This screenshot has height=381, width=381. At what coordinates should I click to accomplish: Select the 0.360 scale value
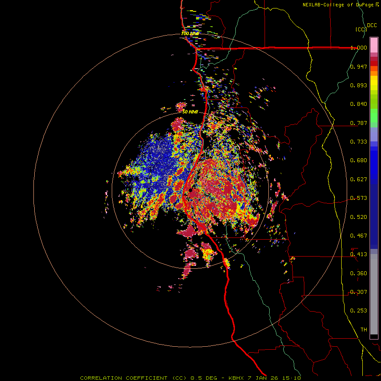[x=359, y=273]
